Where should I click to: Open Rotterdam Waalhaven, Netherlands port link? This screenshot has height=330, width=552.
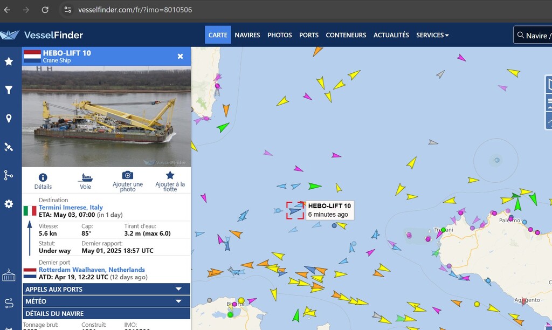pyautogui.click(x=92, y=270)
